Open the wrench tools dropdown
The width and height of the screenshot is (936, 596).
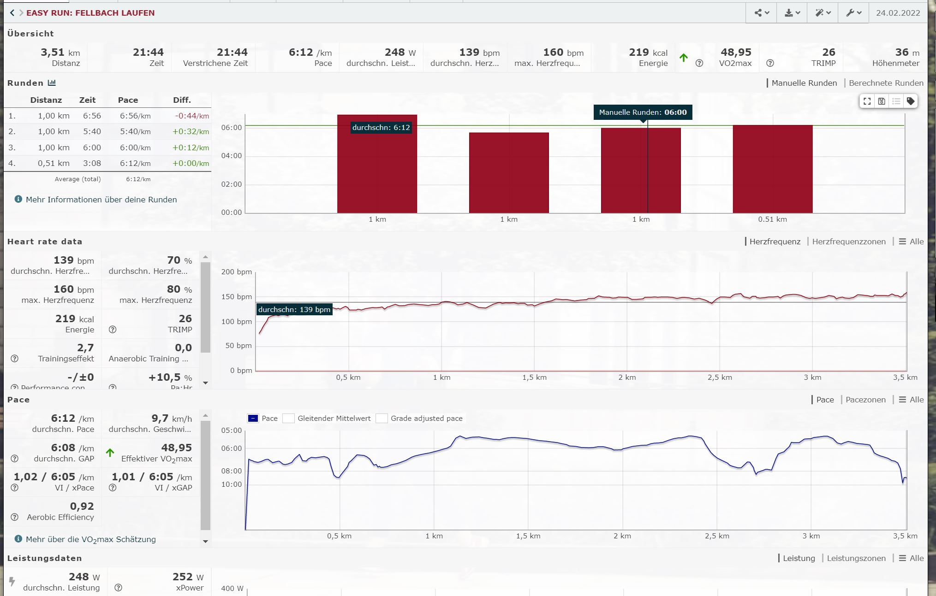tap(853, 13)
